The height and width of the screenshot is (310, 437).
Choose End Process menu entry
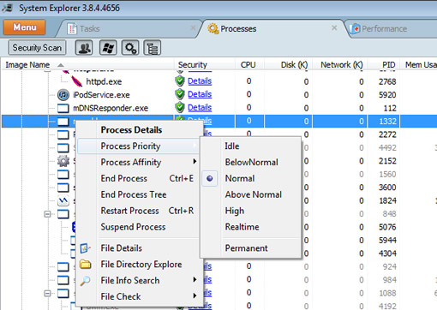point(138,178)
